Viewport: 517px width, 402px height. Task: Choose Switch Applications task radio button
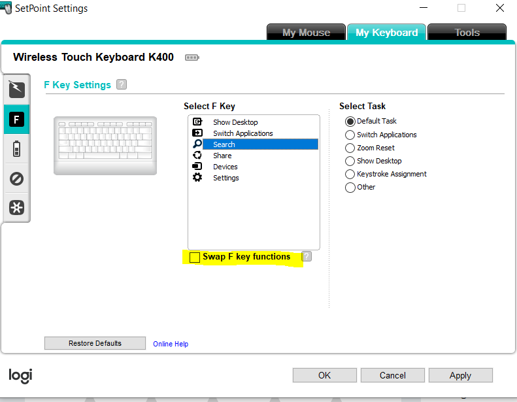(x=350, y=135)
